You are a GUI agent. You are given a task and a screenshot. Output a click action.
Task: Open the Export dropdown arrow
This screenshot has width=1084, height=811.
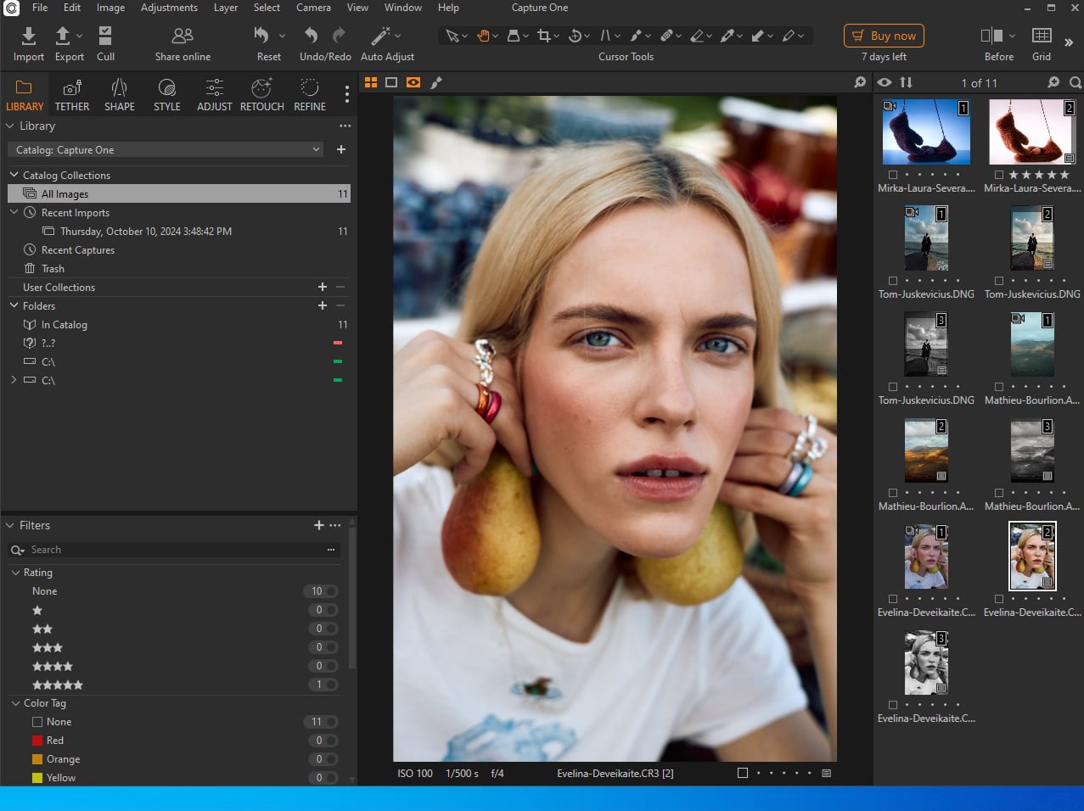coord(79,36)
